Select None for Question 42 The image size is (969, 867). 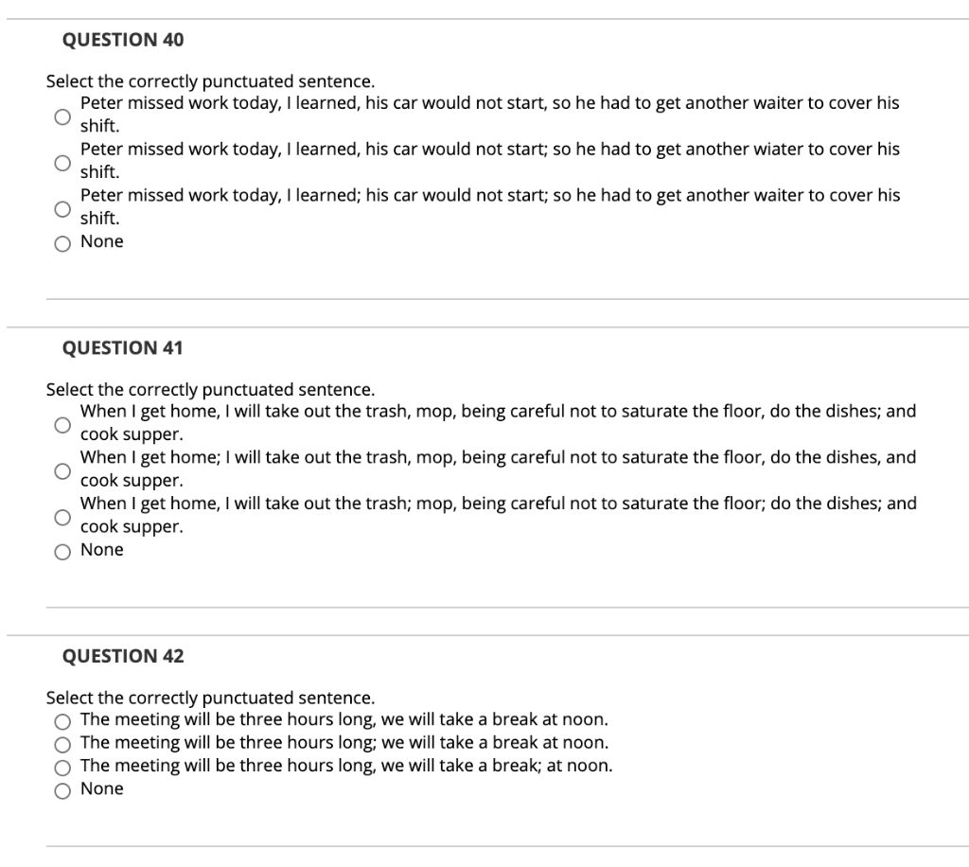click(x=62, y=789)
